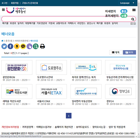
Task: Switch to 제목 list view
Action: pyautogui.click(x=116, y=52)
